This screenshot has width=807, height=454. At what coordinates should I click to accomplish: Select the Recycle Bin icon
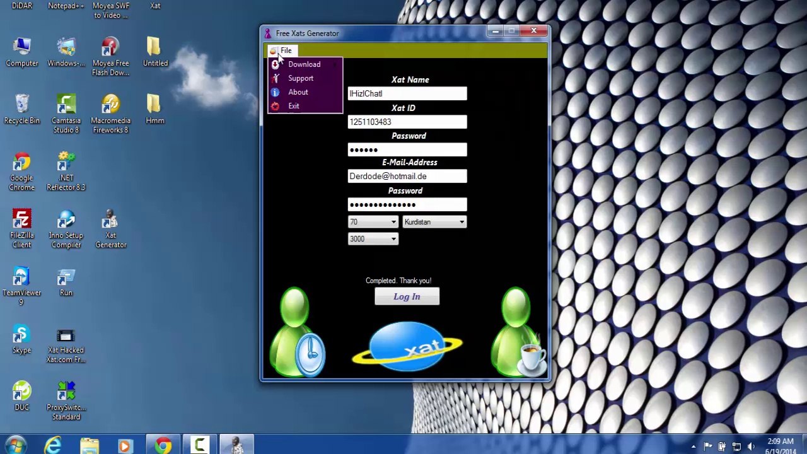[22, 110]
